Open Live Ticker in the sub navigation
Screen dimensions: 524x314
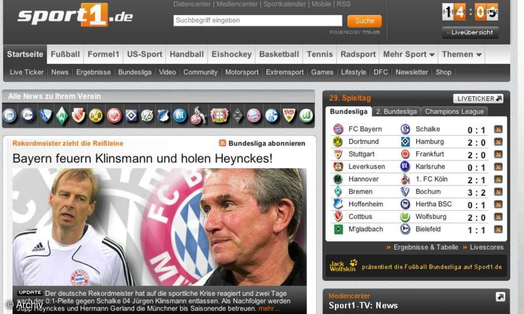tap(27, 72)
